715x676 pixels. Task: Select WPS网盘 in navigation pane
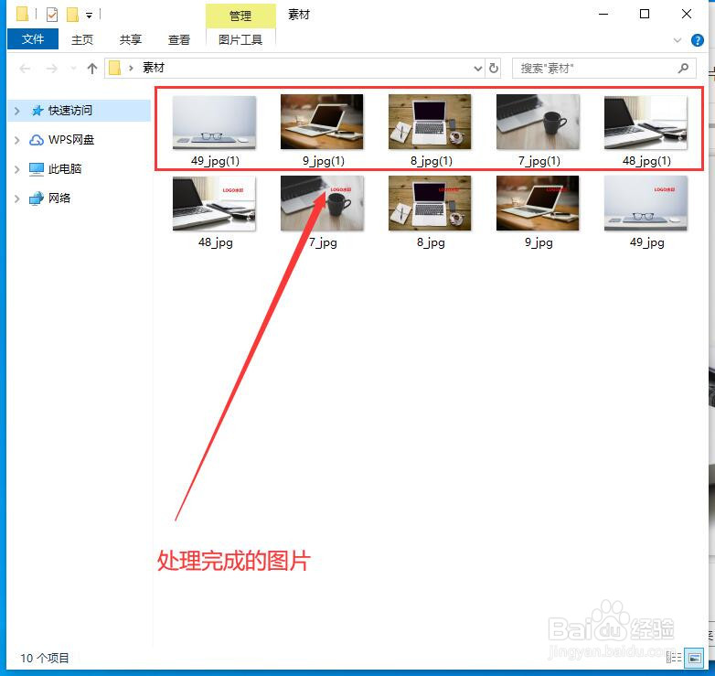pyautogui.click(x=71, y=140)
